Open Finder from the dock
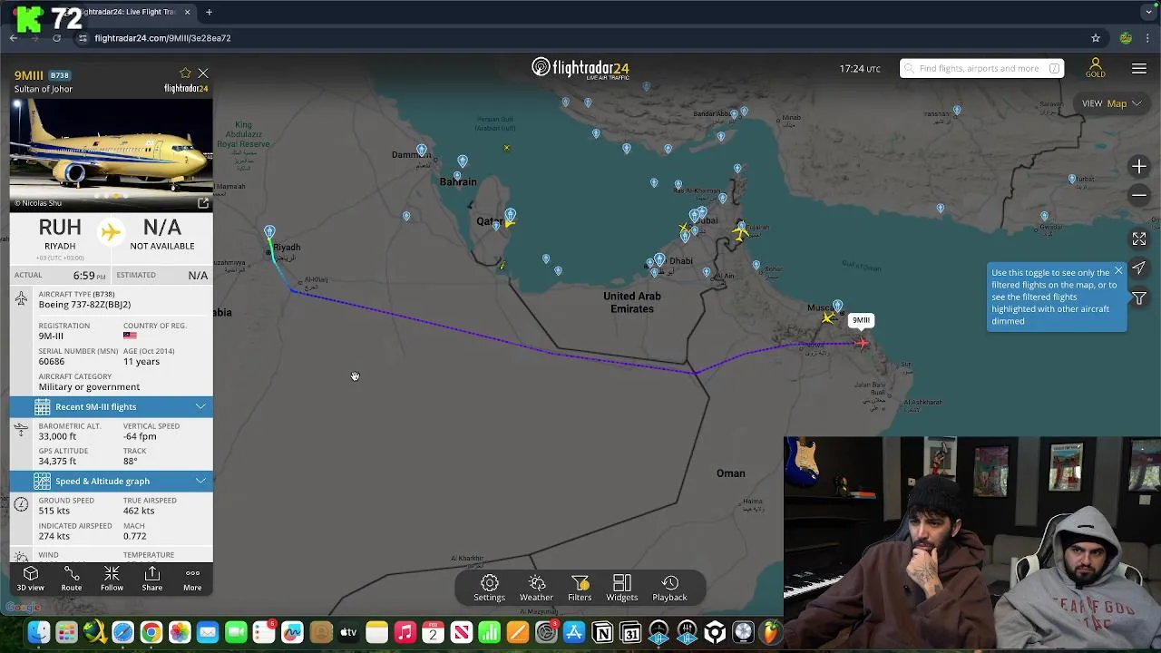The height and width of the screenshot is (653, 1161). click(38, 632)
